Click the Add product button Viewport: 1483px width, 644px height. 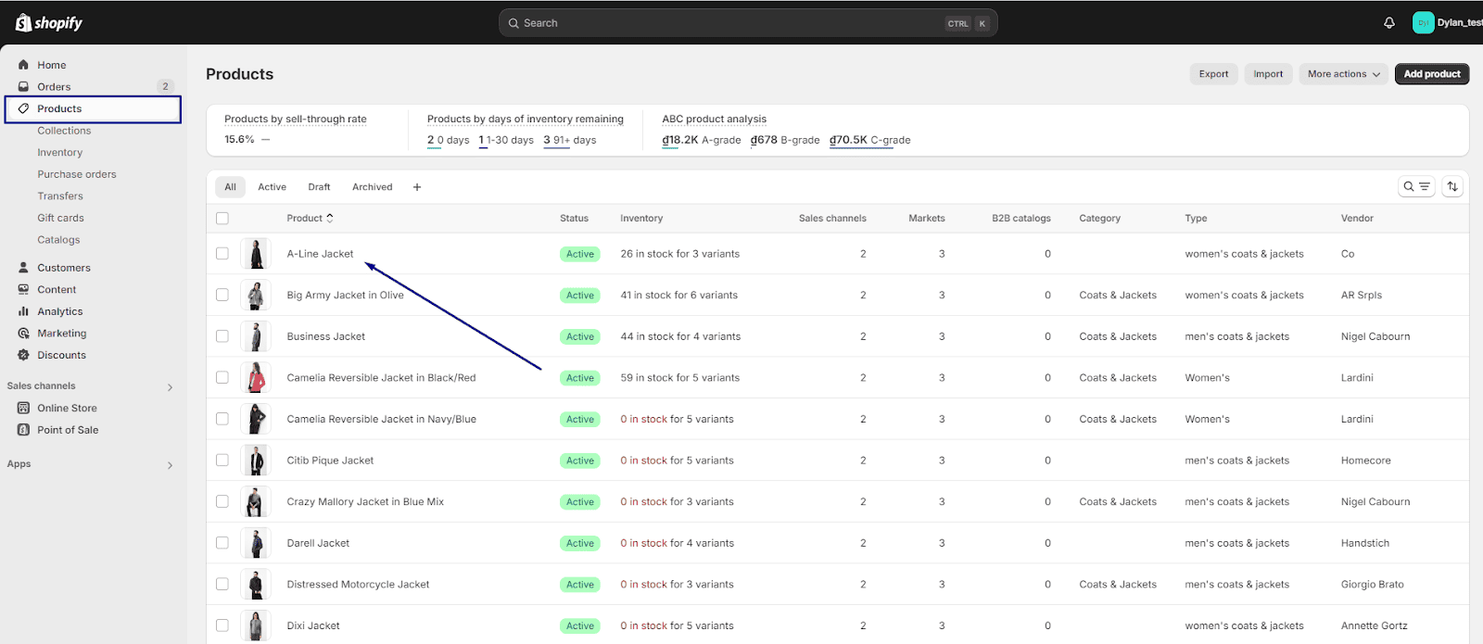pos(1432,74)
